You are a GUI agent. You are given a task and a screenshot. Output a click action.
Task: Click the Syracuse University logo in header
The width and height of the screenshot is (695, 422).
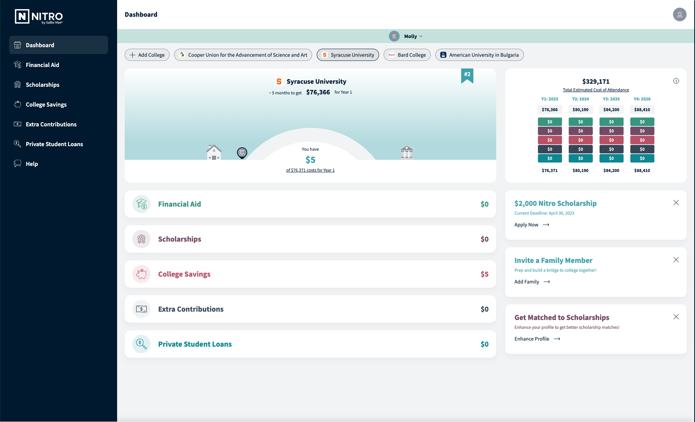pyautogui.click(x=279, y=81)
